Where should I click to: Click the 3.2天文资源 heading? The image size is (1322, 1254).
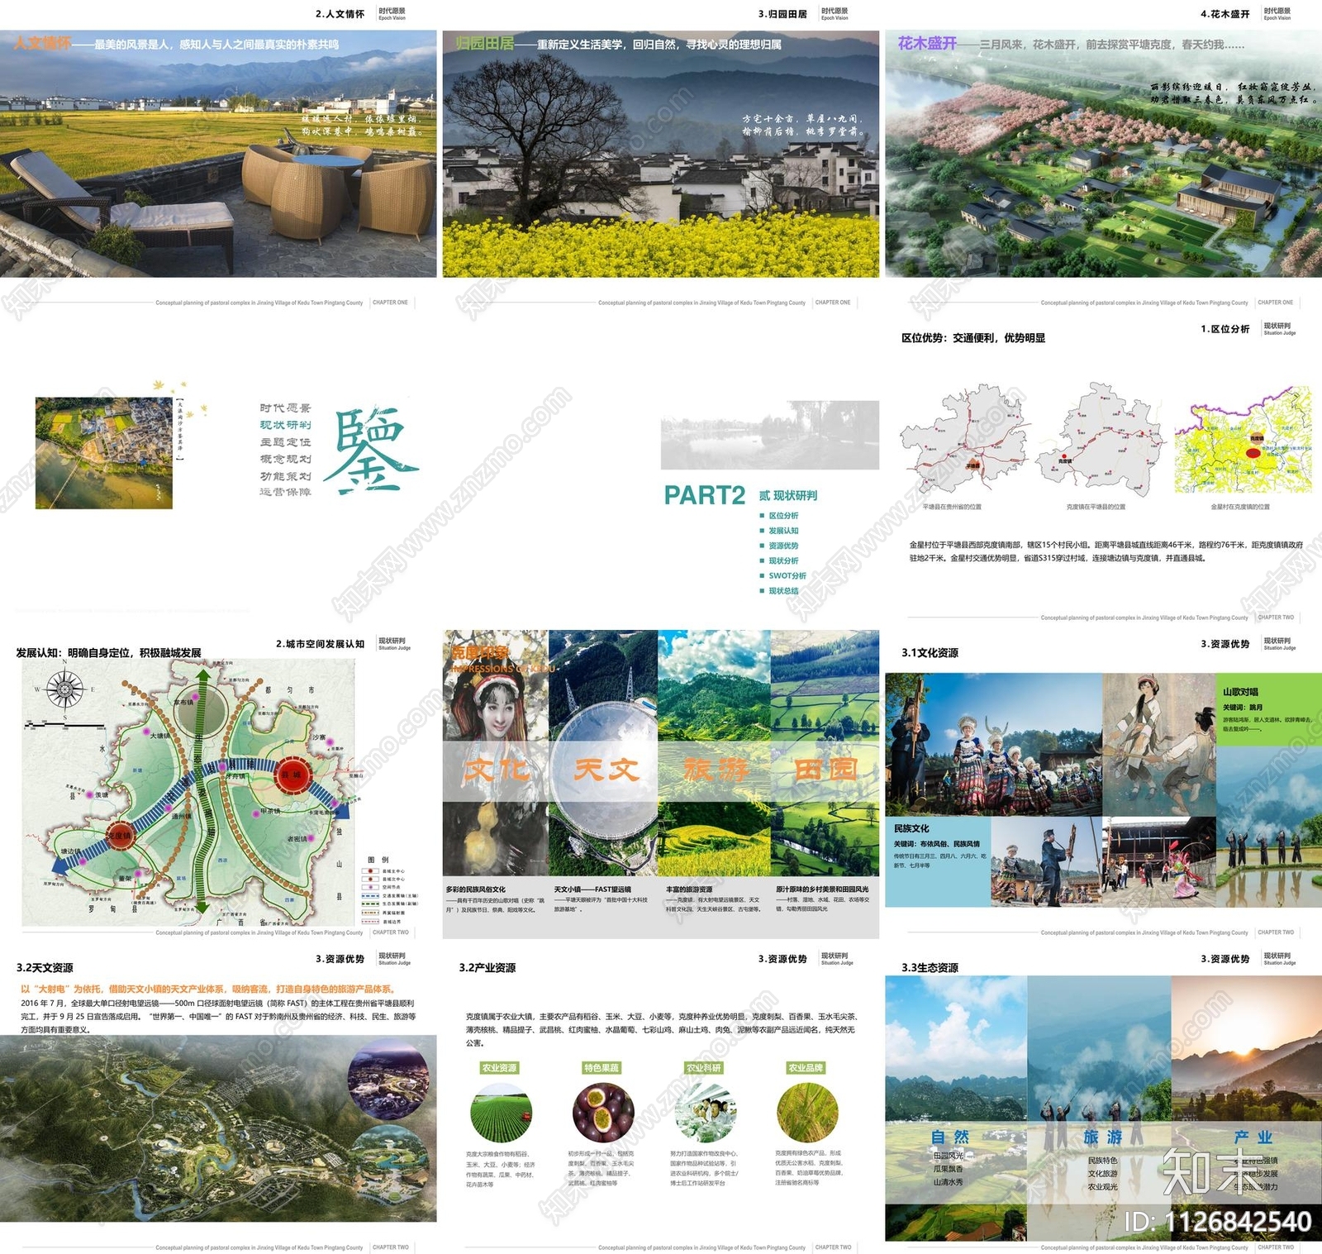[45, 968]
